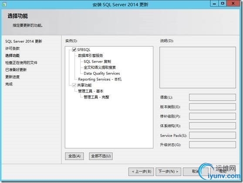Click the 体系结构(R) field
The width and height of the screenshot is (243, 183).
click(x=213, y=126)
